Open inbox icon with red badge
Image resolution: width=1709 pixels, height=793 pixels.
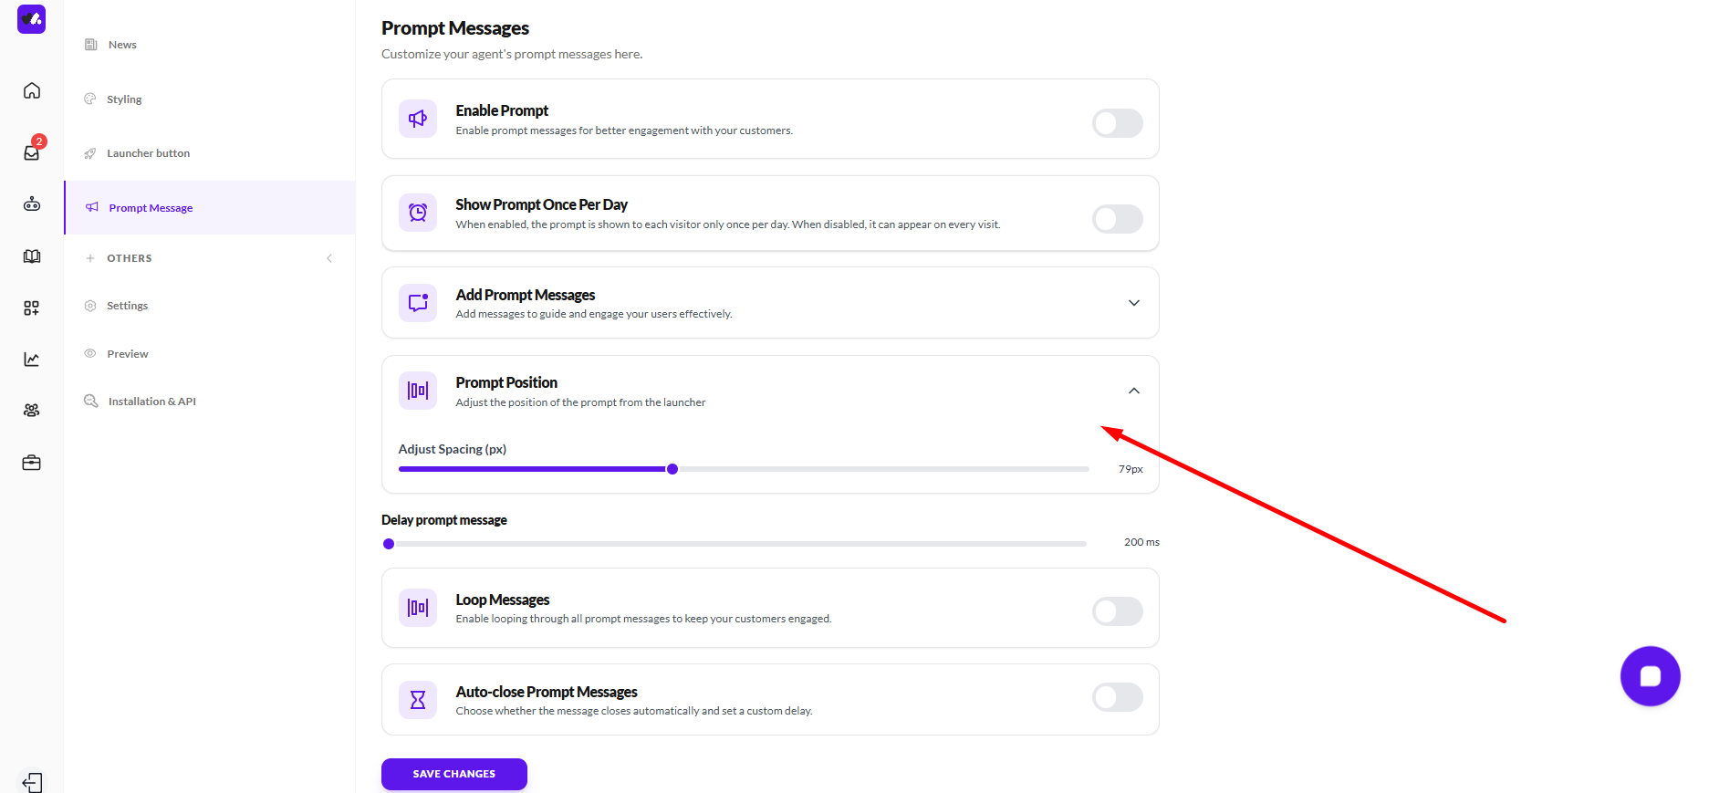32,152
